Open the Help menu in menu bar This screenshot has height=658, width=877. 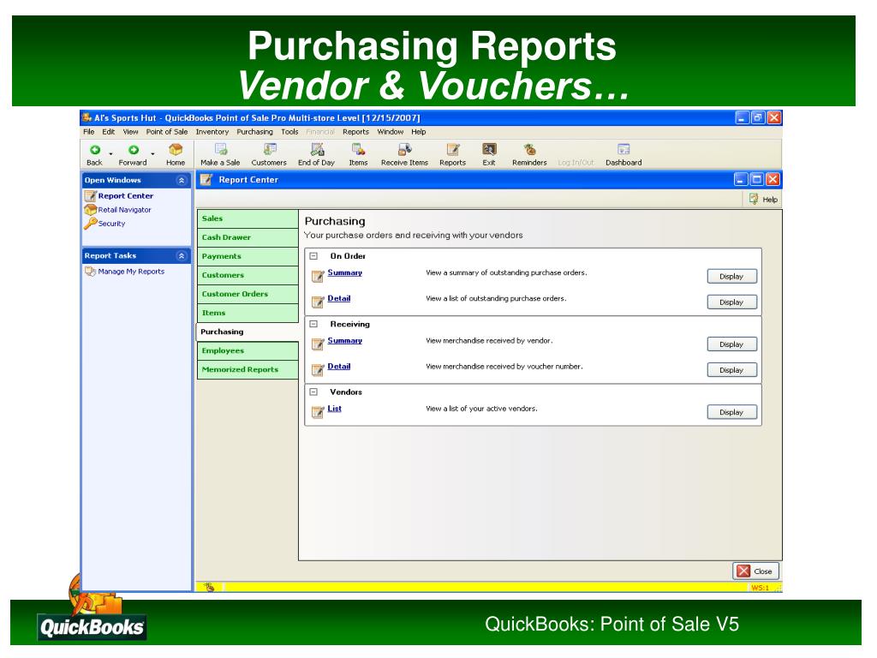[x=419, y=132]
